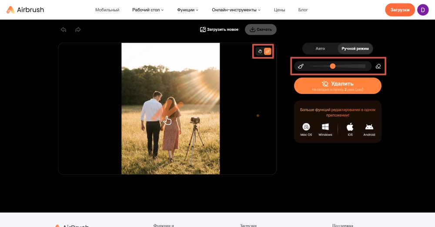Expand Функции menu
Screen dimensions: 435x227
(187, 10)
